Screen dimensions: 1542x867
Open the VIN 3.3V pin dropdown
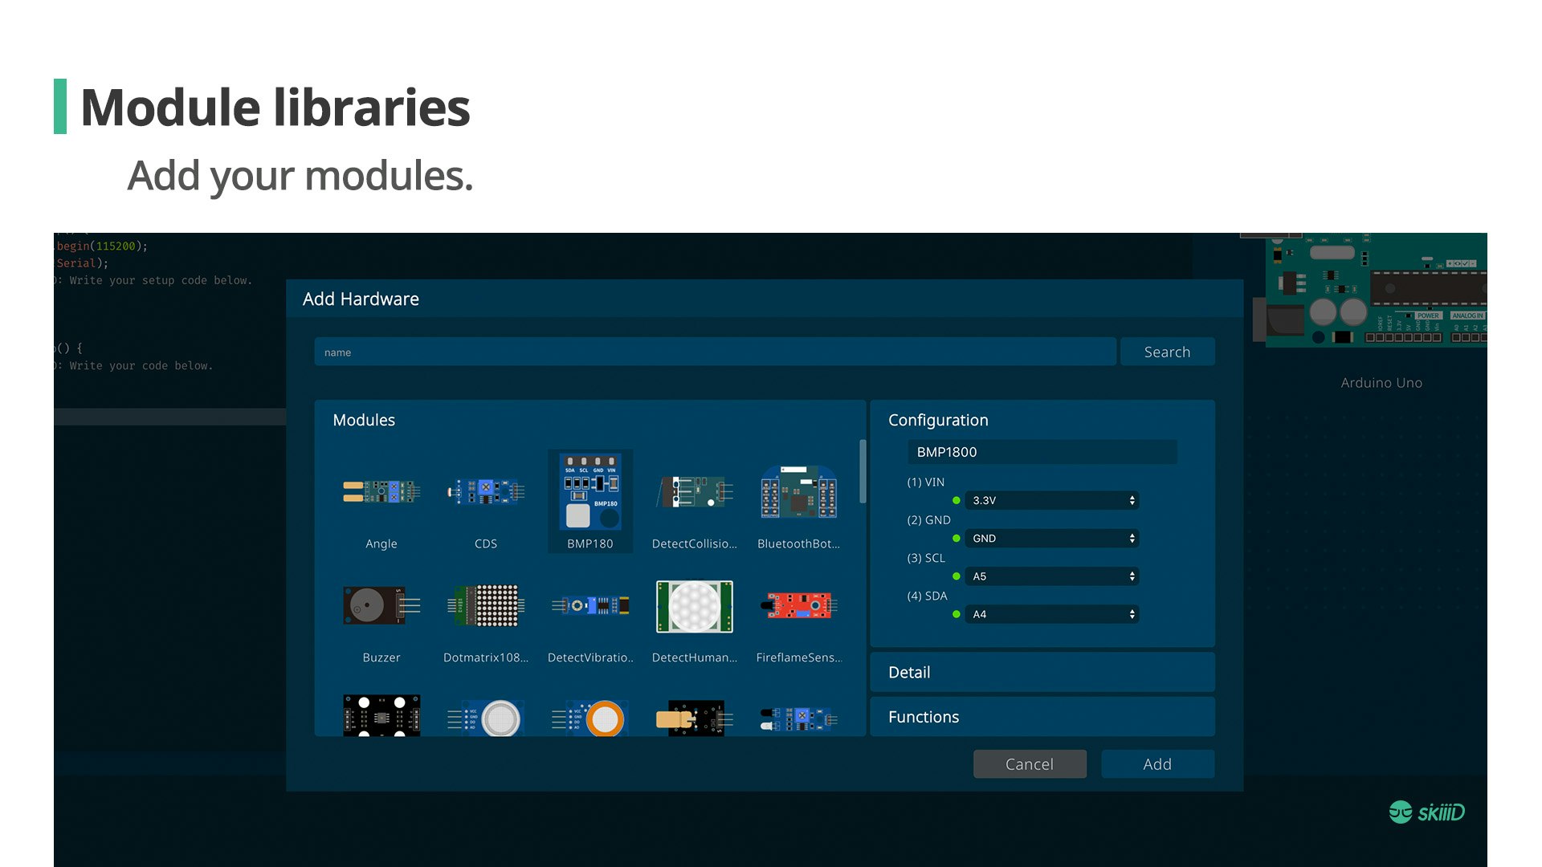pos(1051,500)
